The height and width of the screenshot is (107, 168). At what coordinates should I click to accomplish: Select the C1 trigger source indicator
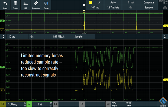[x=91, y=2]
